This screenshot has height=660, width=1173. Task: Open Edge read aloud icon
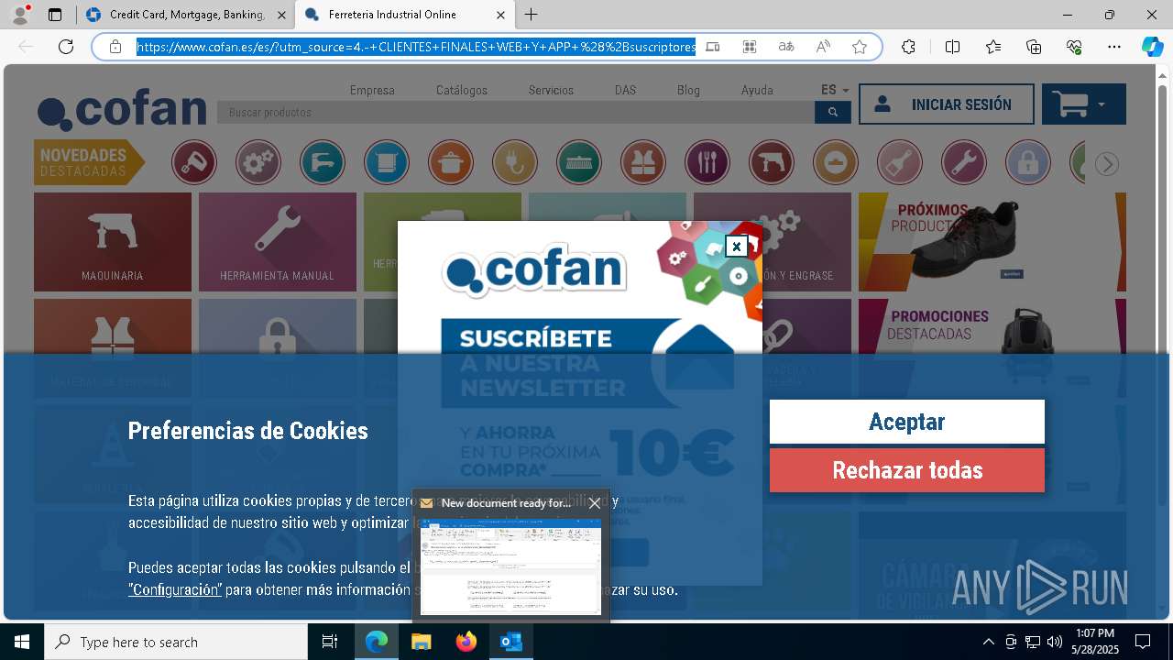pos(823,47)
